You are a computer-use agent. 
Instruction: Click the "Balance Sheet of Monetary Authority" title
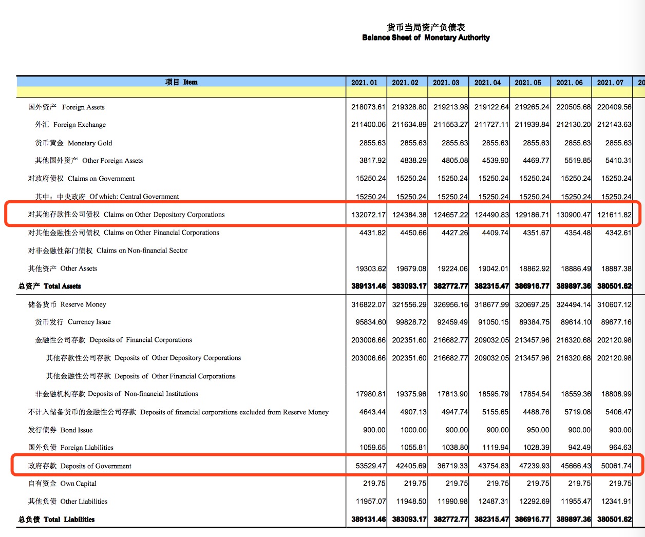tap(426, 37)
